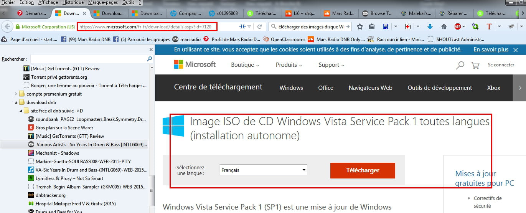Click the blue floppy disk save icon
The width and height of the screenshot is (526, 213).
tap(386, 27)
